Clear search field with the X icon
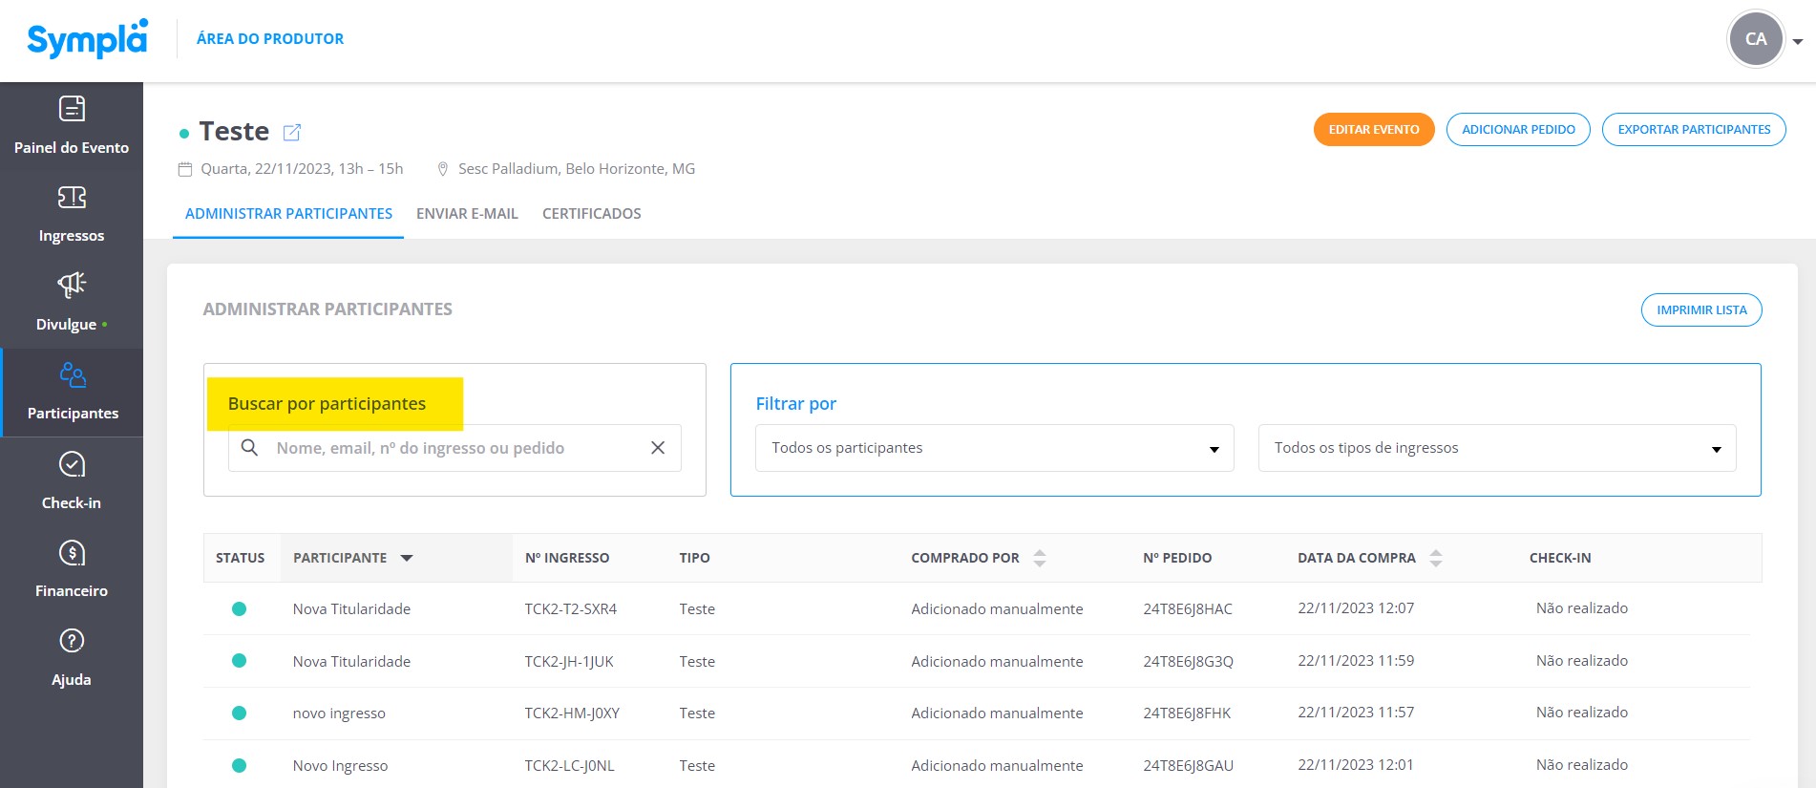1816x788 pixels. pos(658,448)
